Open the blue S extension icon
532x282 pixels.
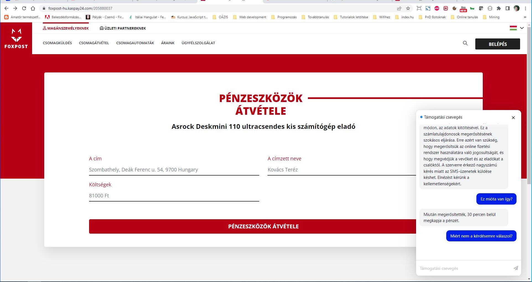(428, 8)
